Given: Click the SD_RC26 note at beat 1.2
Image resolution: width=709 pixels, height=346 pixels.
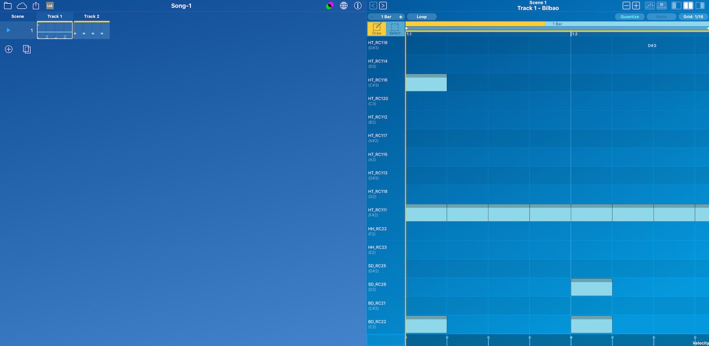Looking at the screenshot, I should [x=592, y=287].
